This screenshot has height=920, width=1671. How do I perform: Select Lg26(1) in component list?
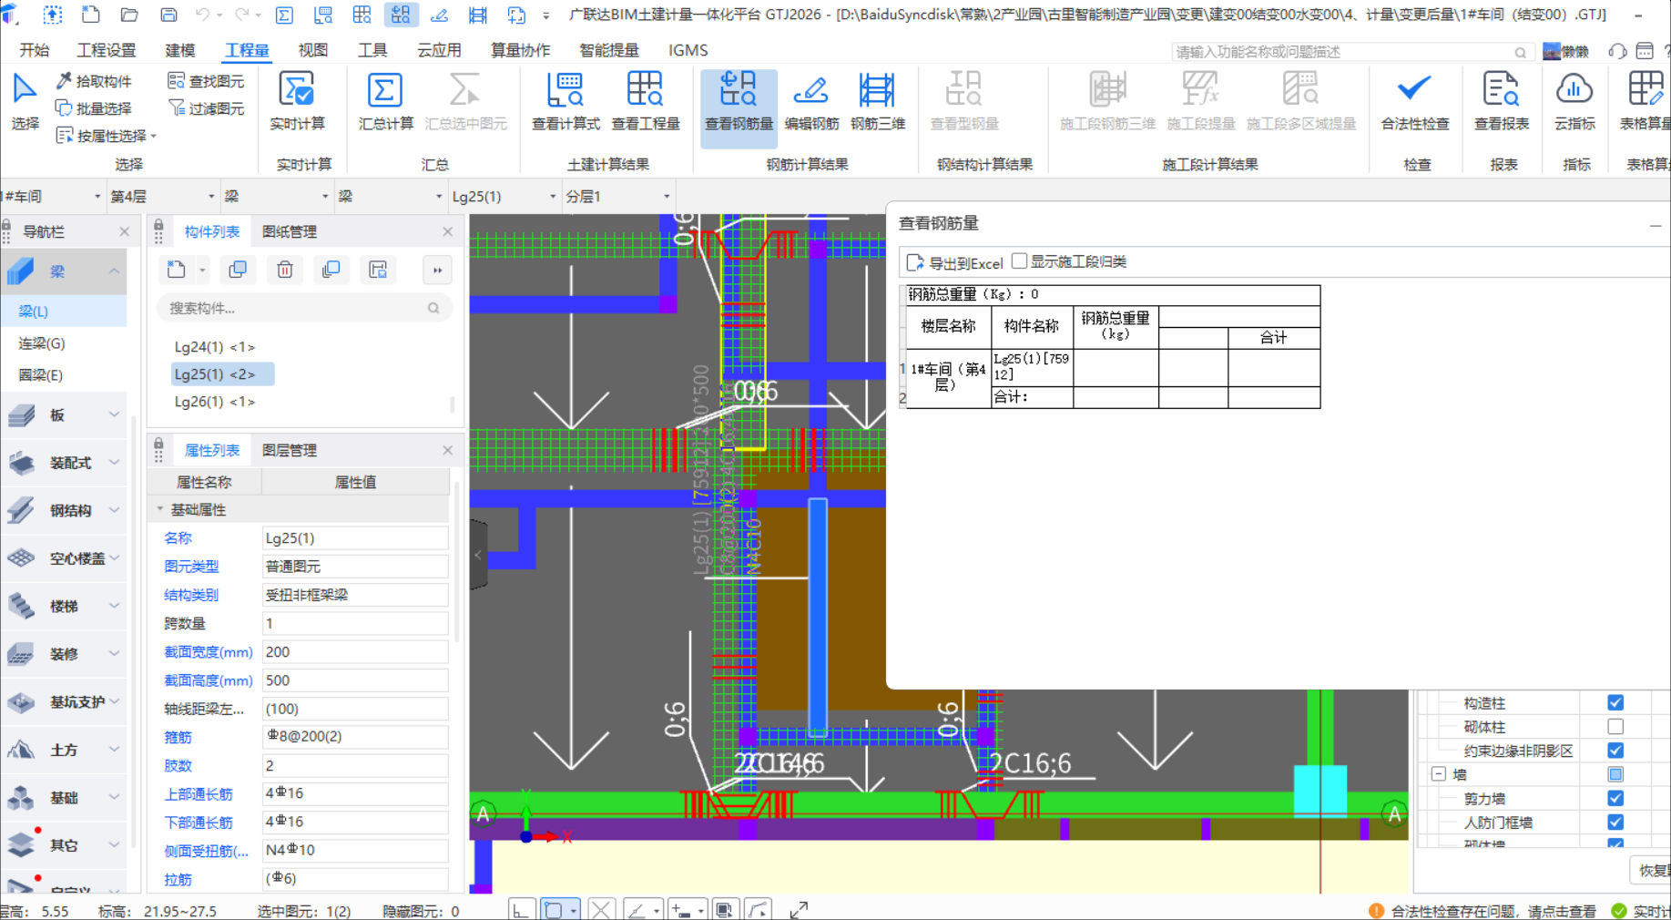[x=215, y=402]
